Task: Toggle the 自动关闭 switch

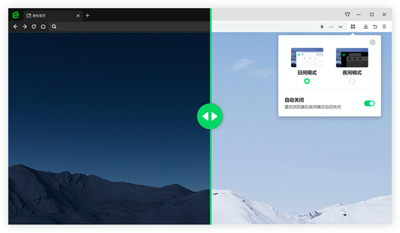Action: (369, 103)
